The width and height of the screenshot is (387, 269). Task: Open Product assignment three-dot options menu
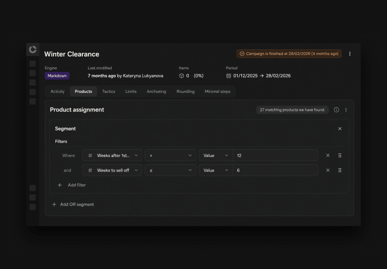[x=346, y=110]
